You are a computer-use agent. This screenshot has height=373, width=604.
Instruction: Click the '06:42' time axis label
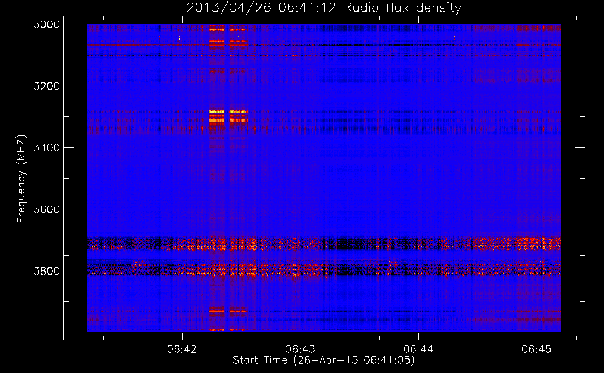[x=182, y=349]
